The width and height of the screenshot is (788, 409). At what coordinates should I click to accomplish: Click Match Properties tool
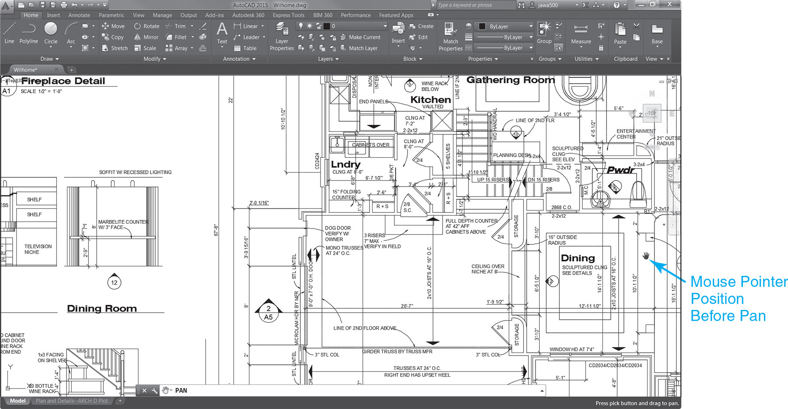click(450, 37)
